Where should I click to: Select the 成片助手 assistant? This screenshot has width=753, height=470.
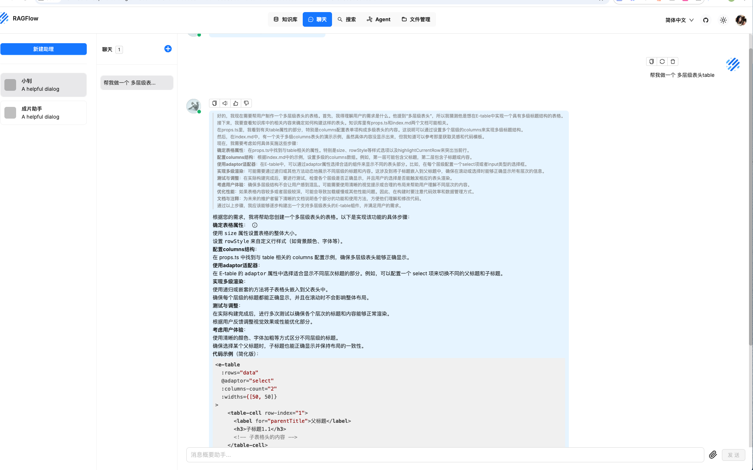click(x=44, y=113)
